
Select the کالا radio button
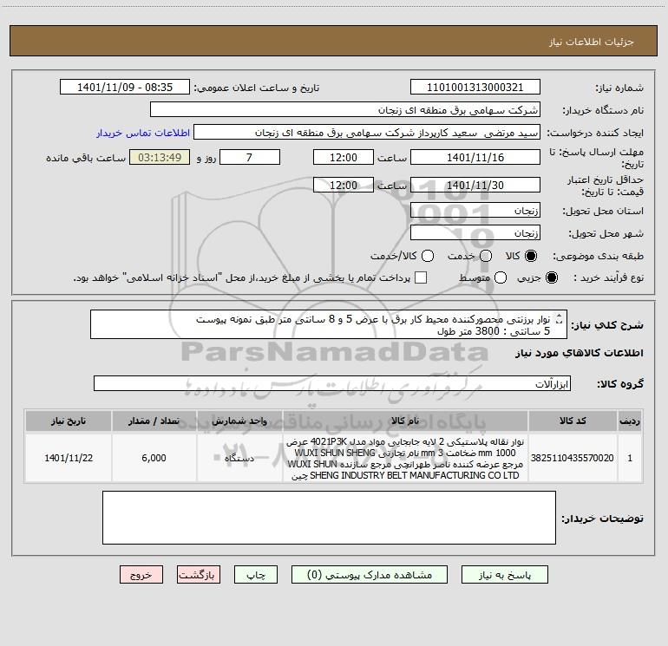(531, 256)
